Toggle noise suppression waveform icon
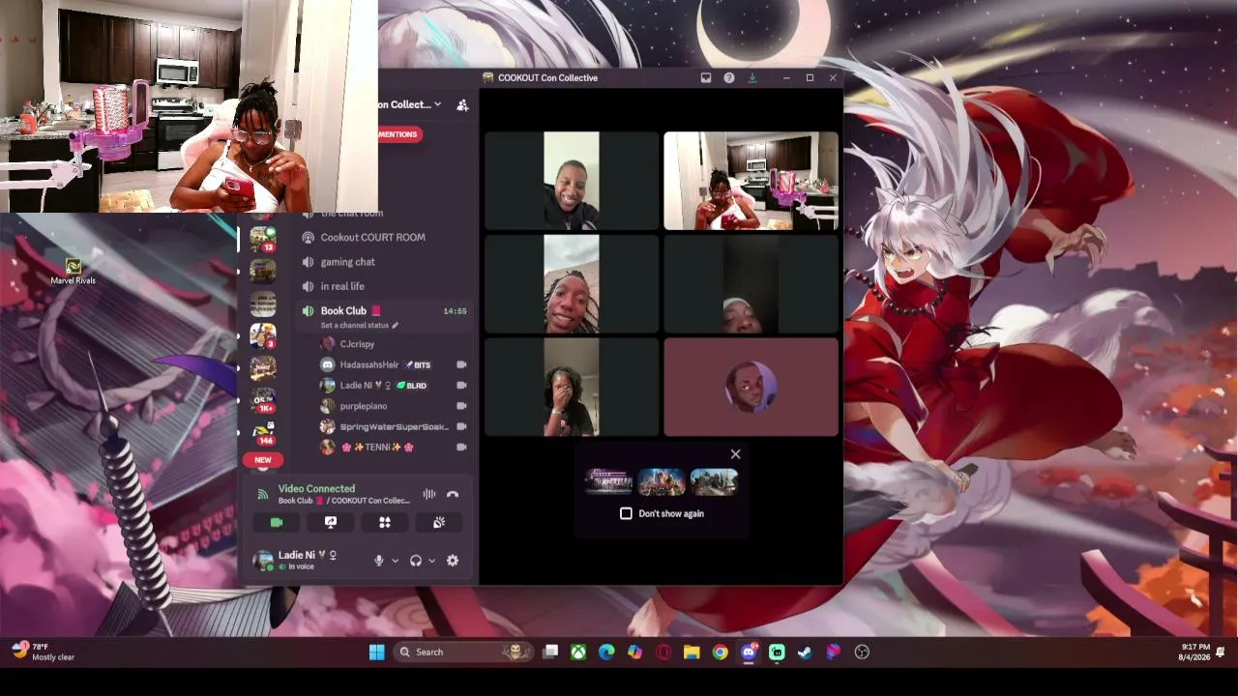 428,494
